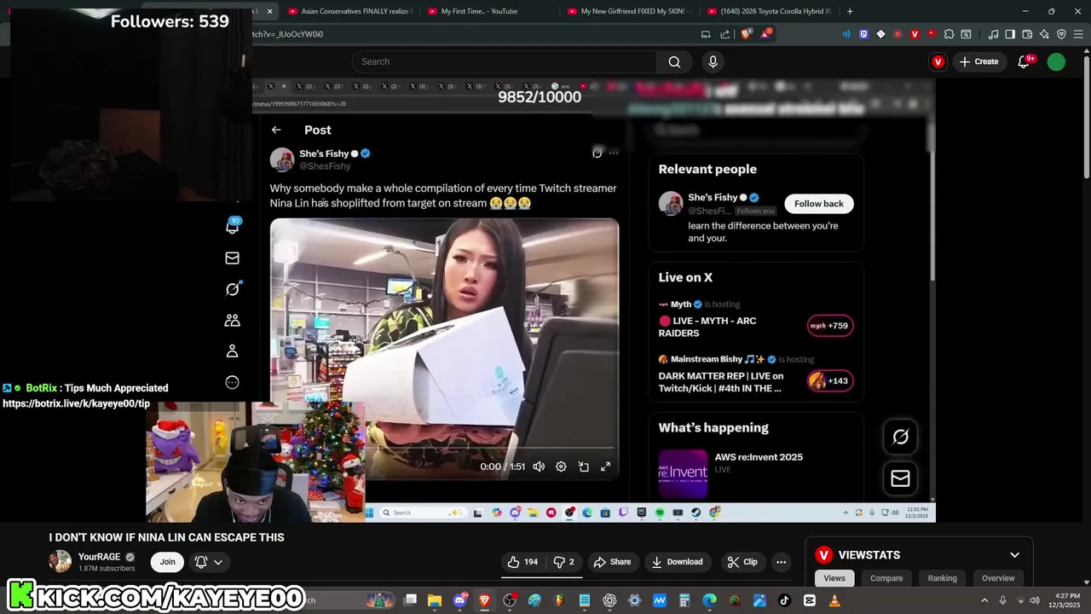Open floating messages button on X

pos(900,478)
